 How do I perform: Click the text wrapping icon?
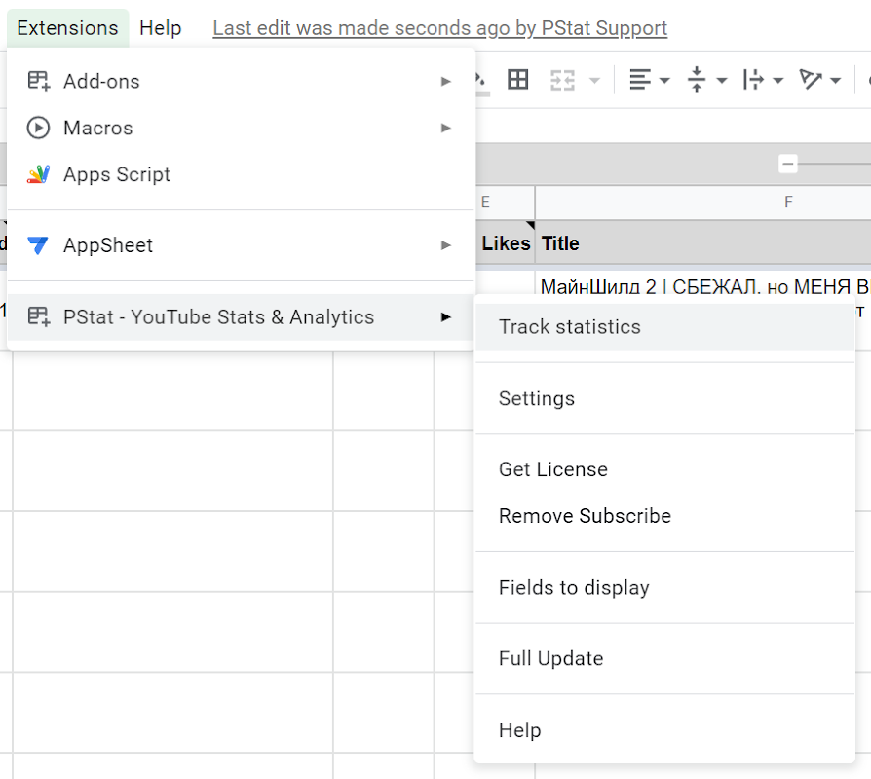coord(753,80)
